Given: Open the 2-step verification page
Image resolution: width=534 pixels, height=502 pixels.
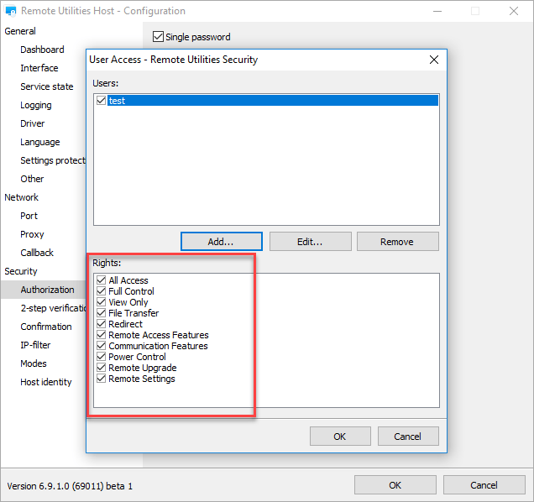Looking at the screenshot, I should [x=53, y=308].
